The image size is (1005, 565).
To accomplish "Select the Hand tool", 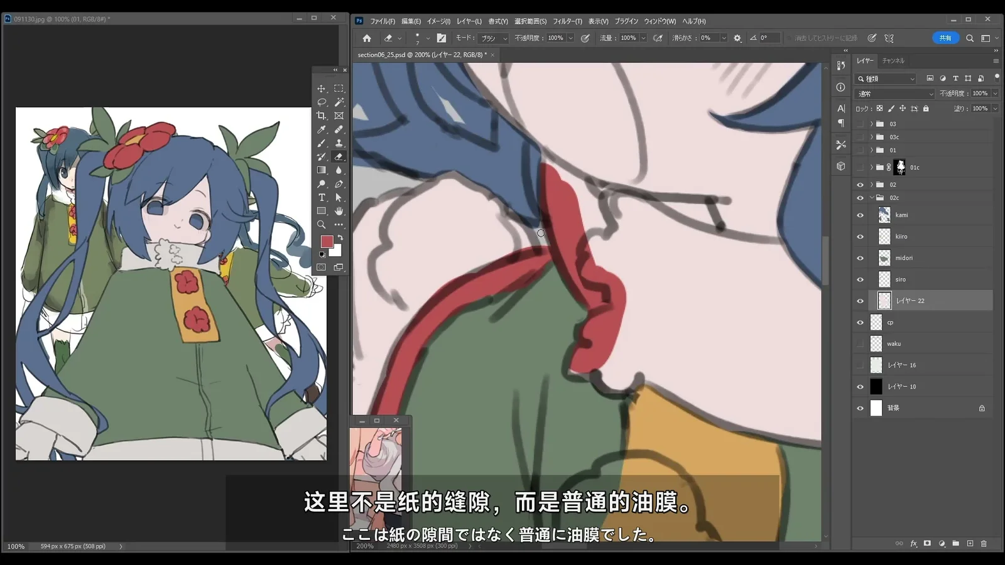I will [339, 211].
